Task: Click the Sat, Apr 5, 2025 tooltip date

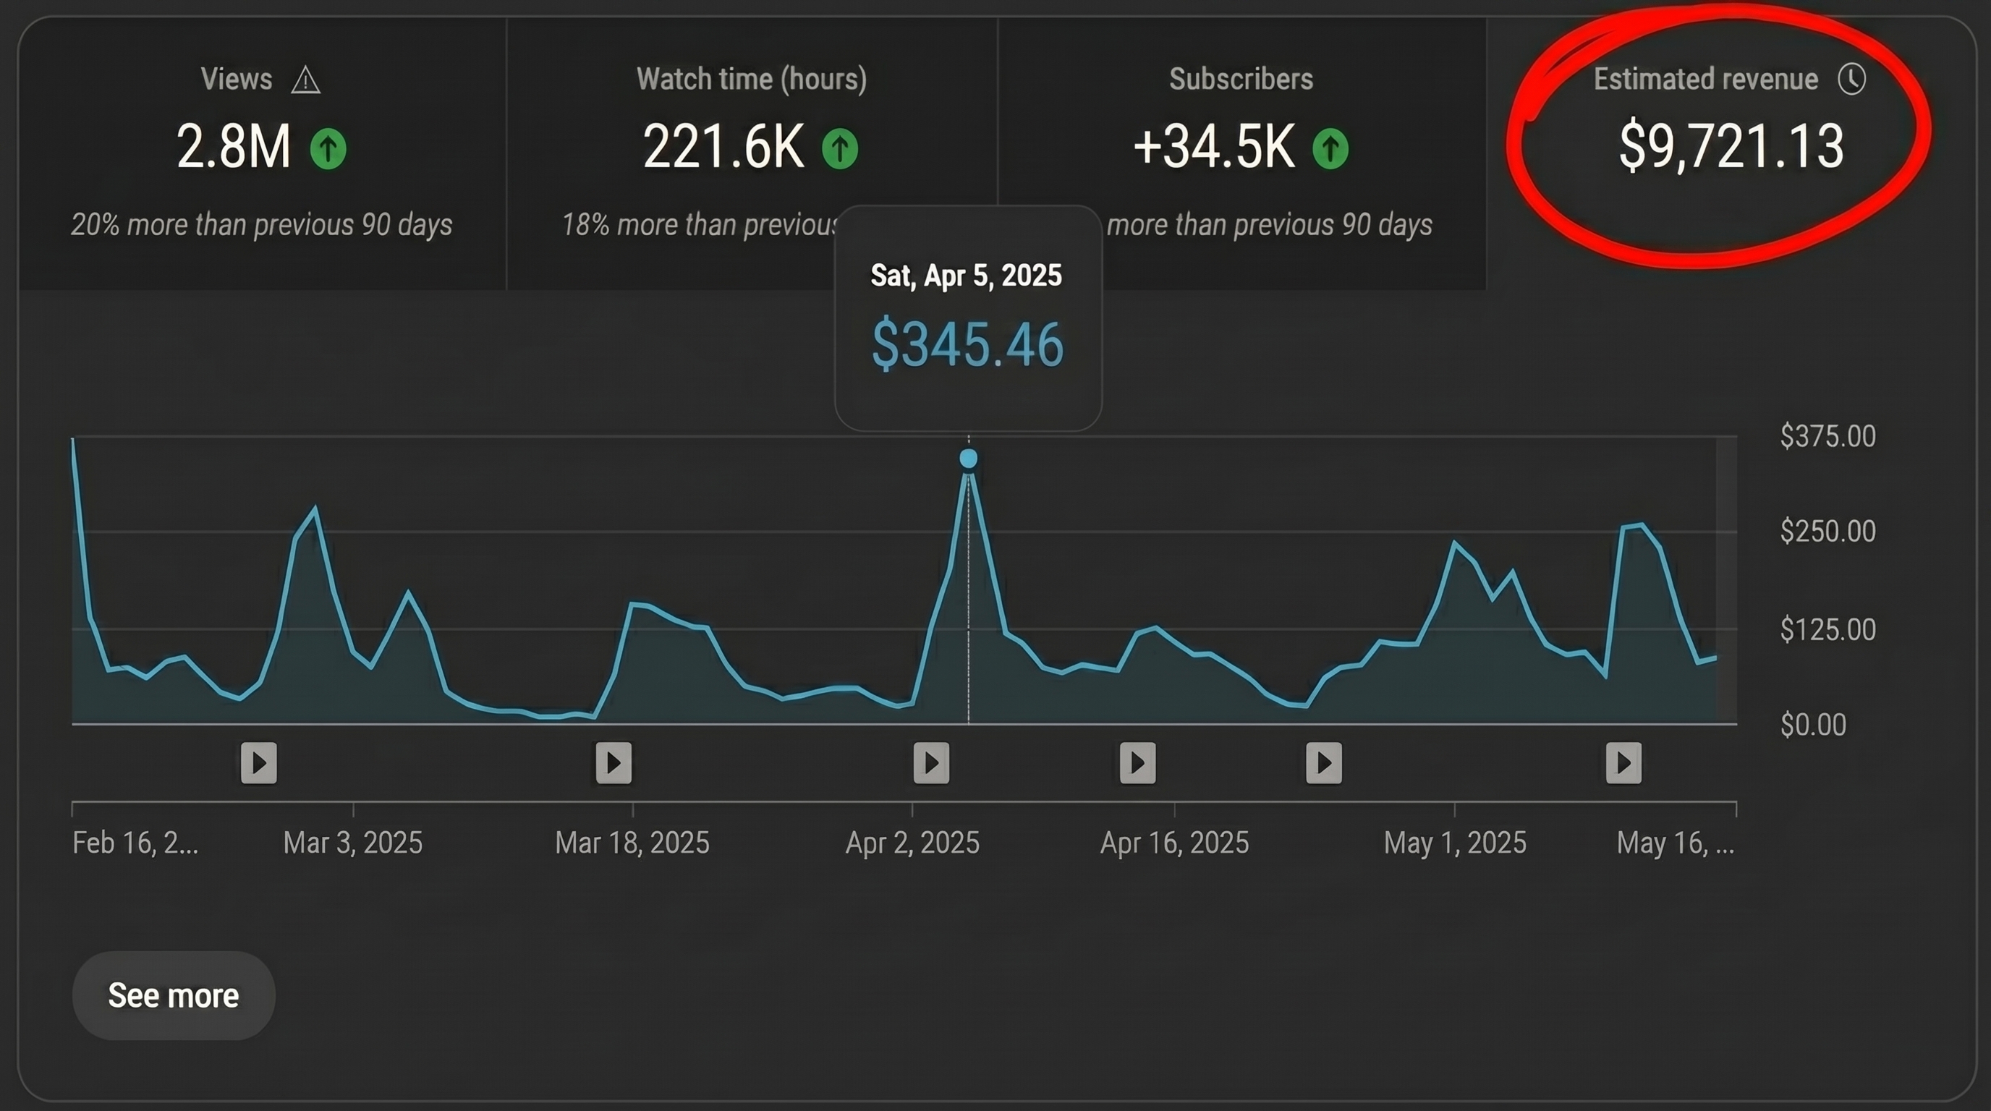Action: coord(966,276)
